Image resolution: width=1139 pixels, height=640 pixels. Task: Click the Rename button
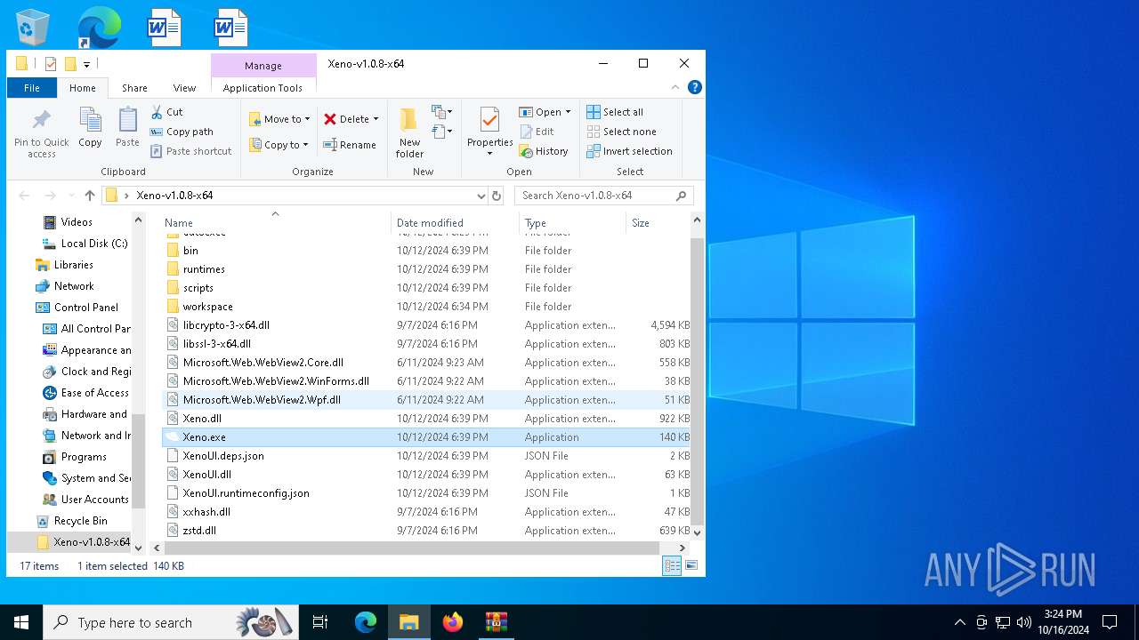[350, 145]
